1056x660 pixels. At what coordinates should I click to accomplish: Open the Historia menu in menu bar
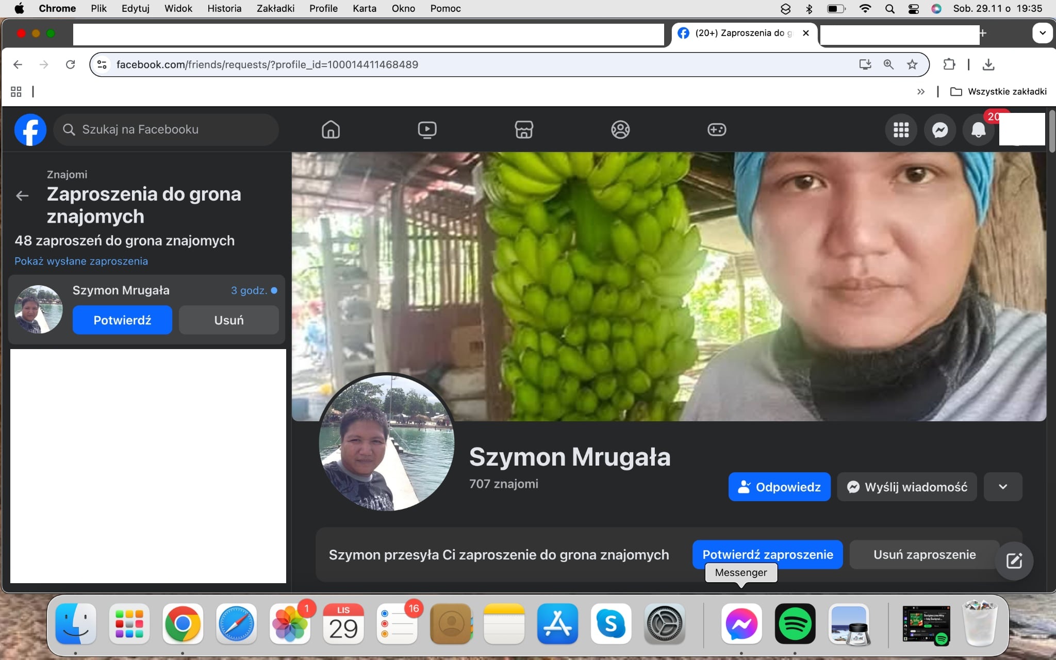click(224, 8)
